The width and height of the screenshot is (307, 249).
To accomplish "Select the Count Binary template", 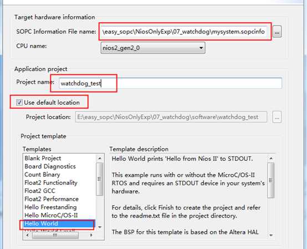I will click(59, 174).
